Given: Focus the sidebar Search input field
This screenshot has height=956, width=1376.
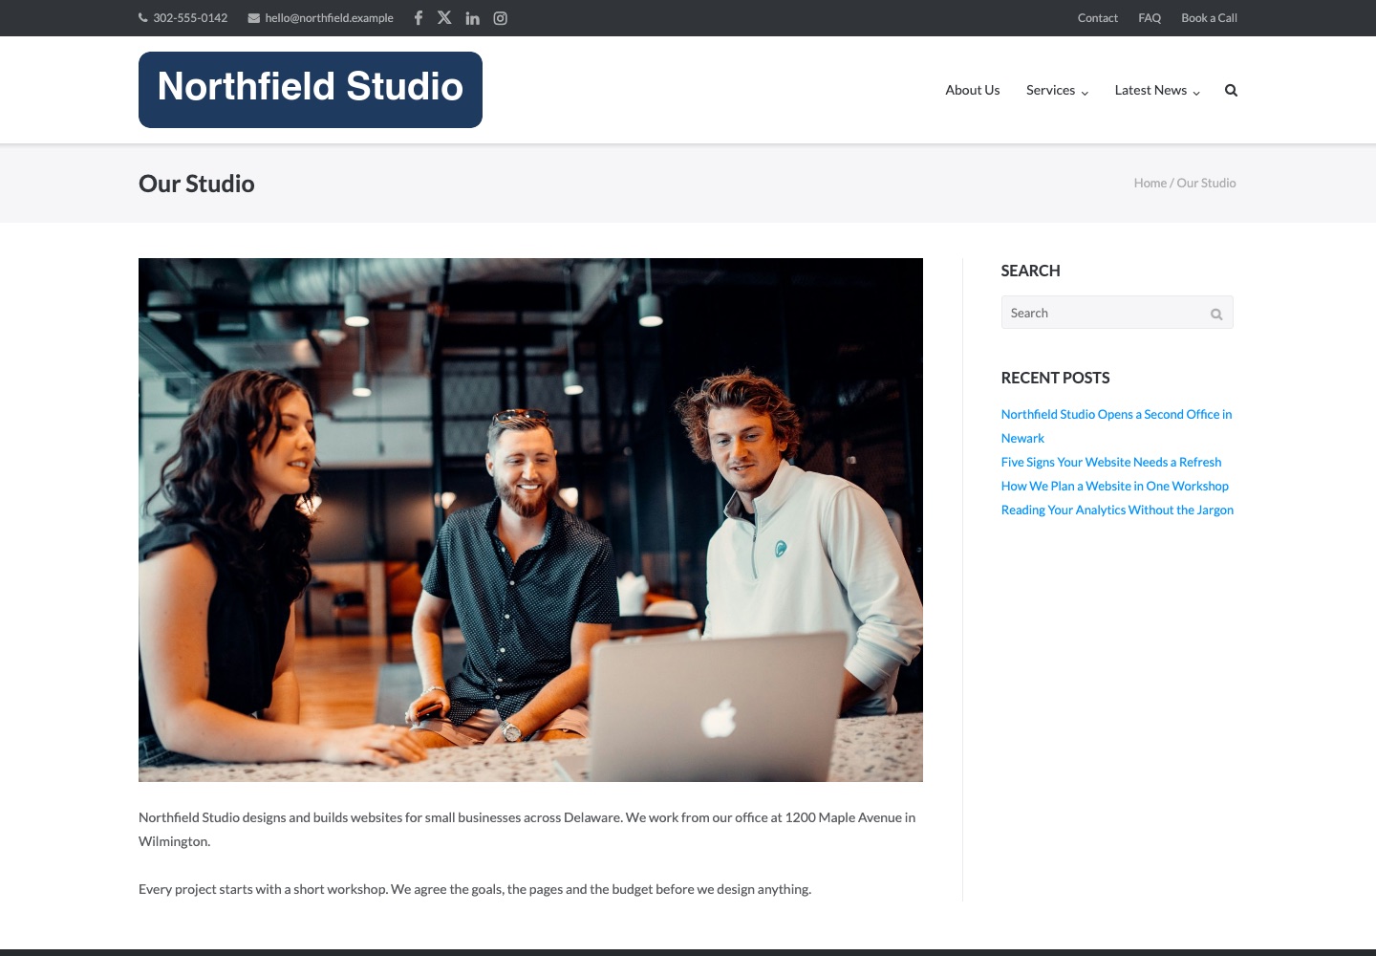Looking at the screenshot, I should [x=1117, y=313].
